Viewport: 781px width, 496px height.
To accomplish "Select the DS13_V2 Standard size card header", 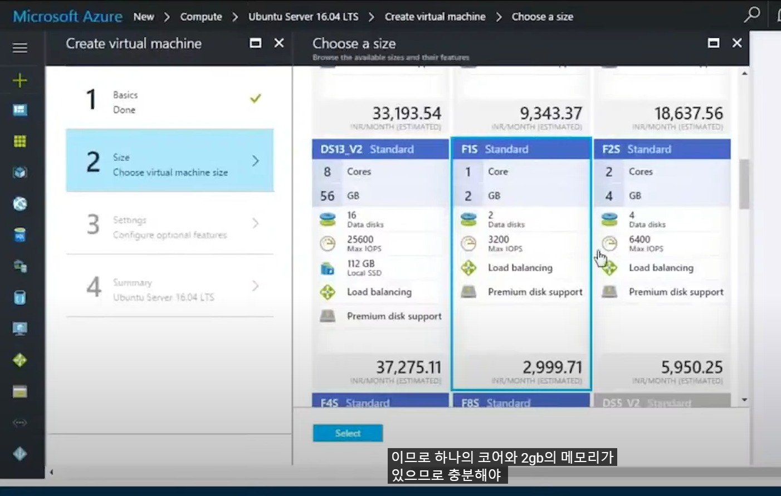I will click(x=380, y=149).
